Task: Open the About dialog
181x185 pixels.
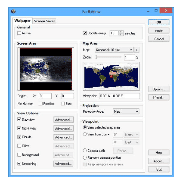Action: [159, 161]
